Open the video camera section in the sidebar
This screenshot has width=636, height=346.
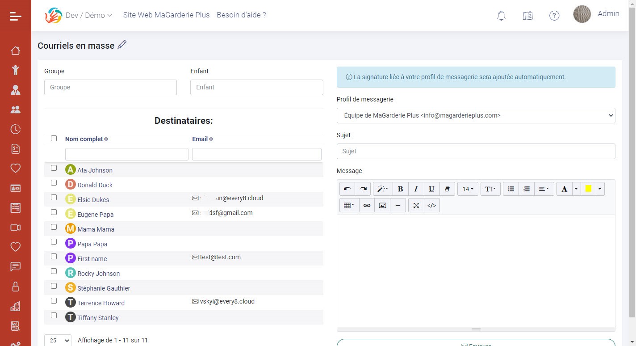15,228
